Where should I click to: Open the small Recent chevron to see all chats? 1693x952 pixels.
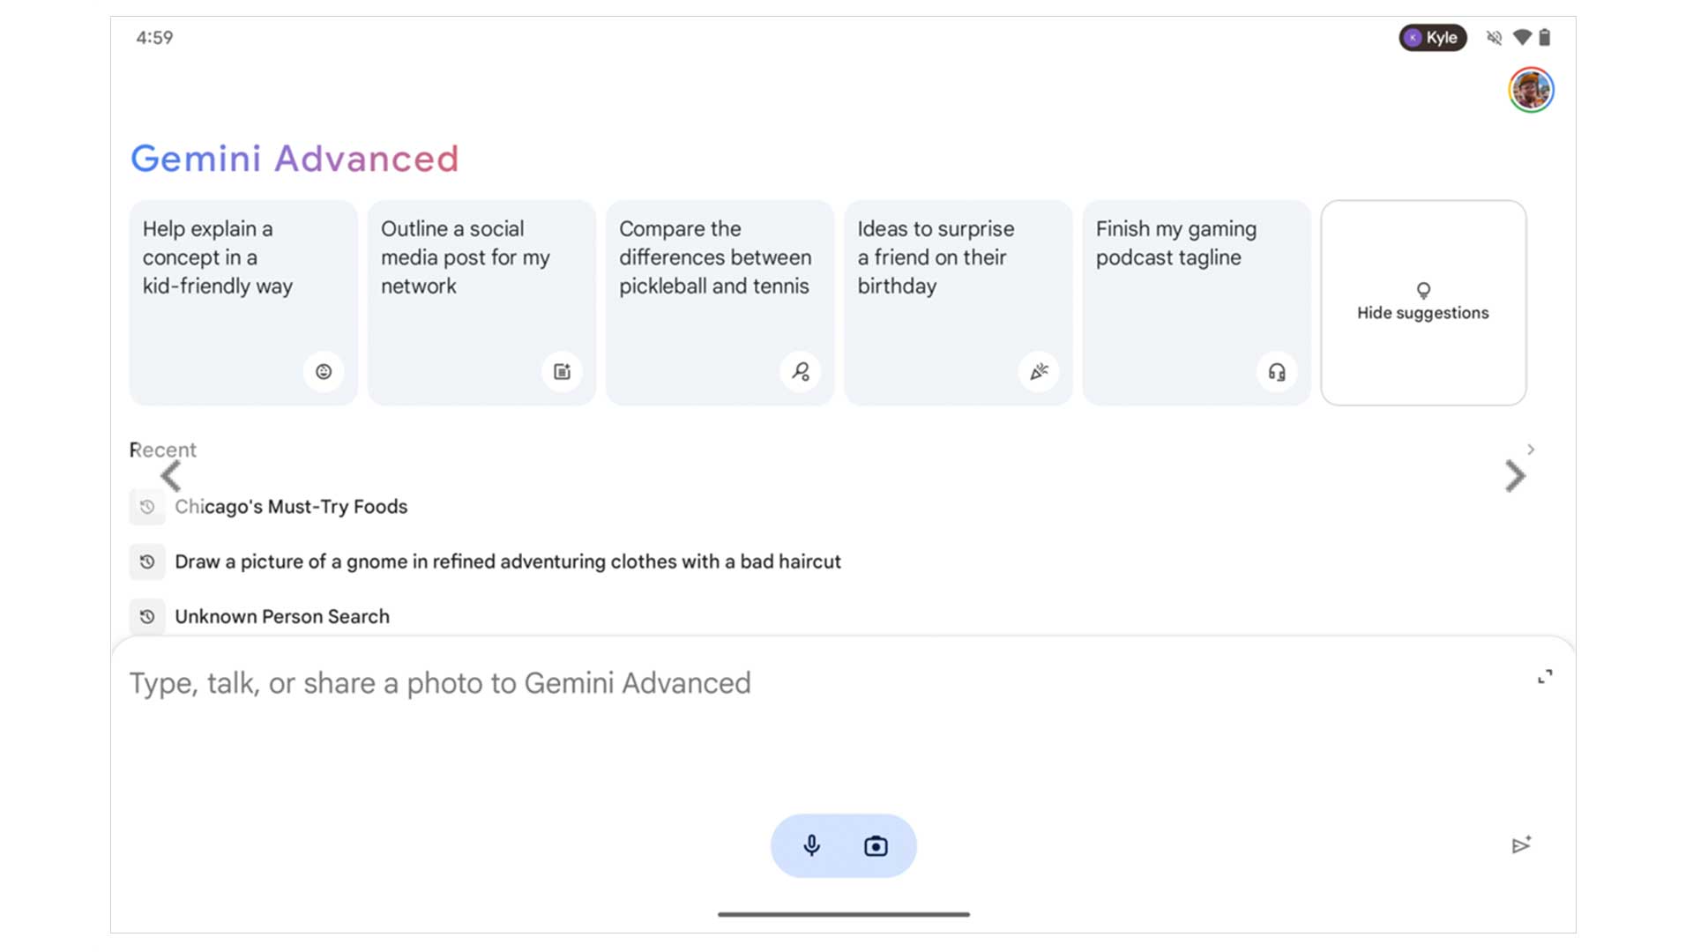tap(1532, 450)
